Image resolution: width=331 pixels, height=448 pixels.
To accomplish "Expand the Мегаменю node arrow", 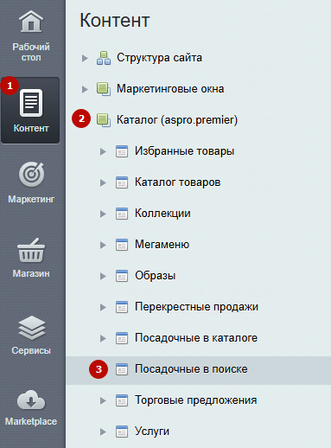I will pos(103,245).
